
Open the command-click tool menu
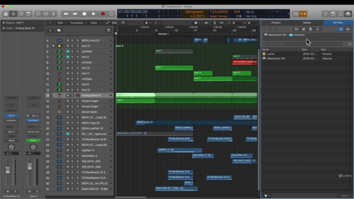click(157, 23)
